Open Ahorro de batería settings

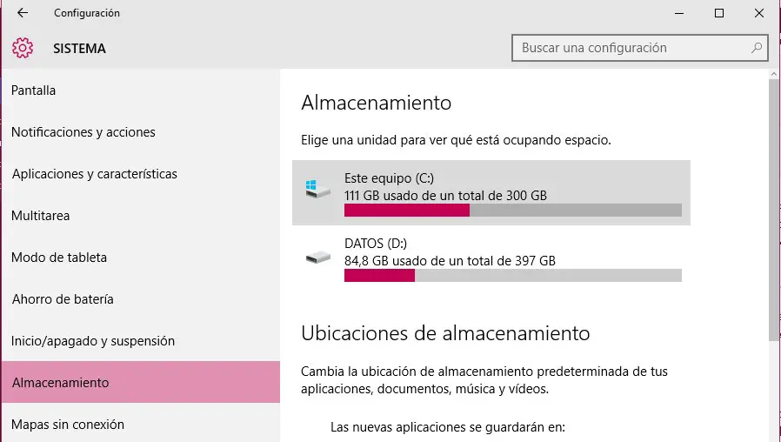click(x=63, y=299)
